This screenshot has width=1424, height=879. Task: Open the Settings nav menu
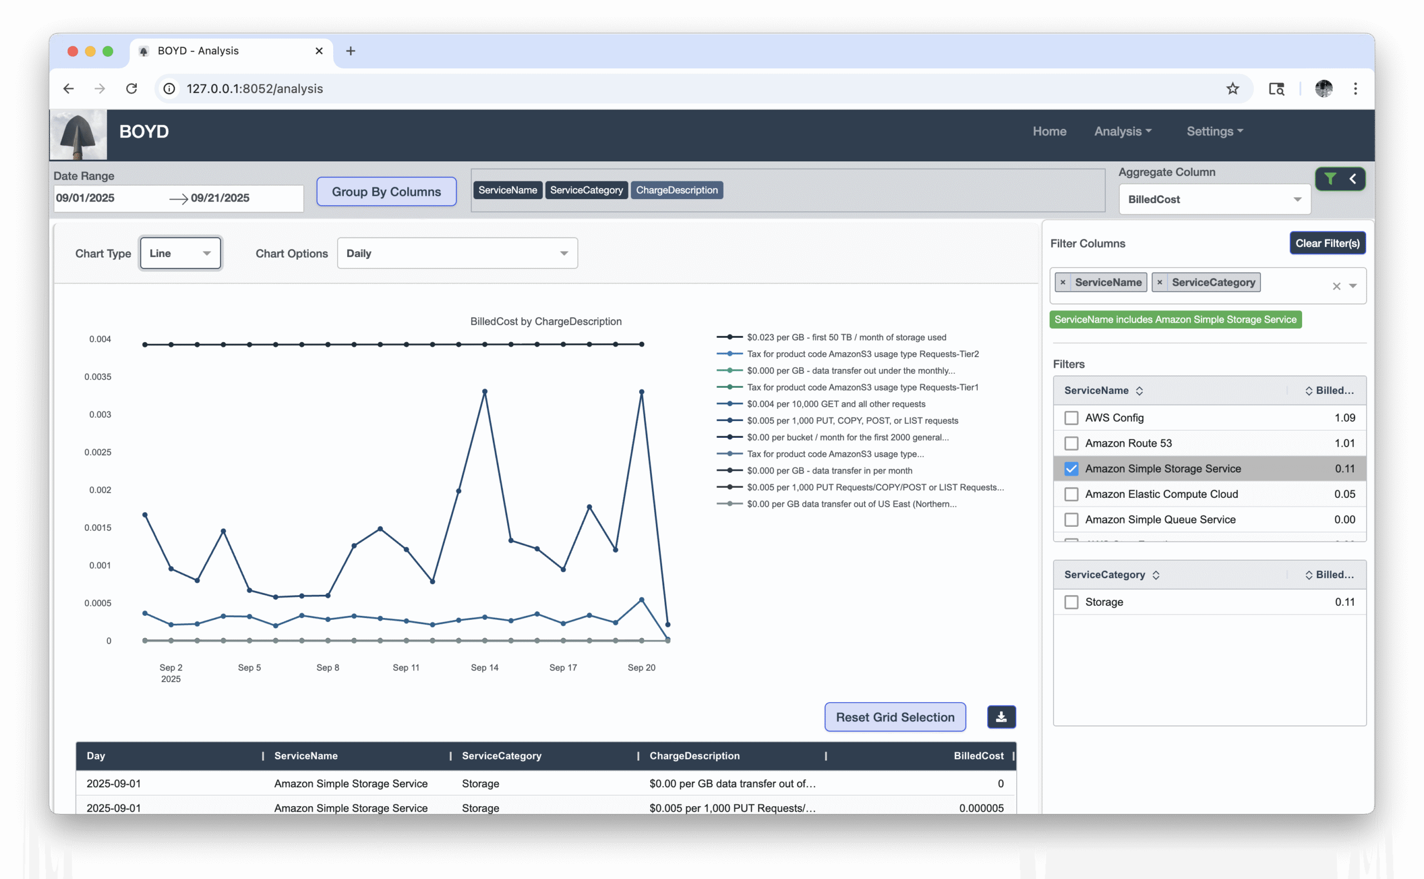1214,131
